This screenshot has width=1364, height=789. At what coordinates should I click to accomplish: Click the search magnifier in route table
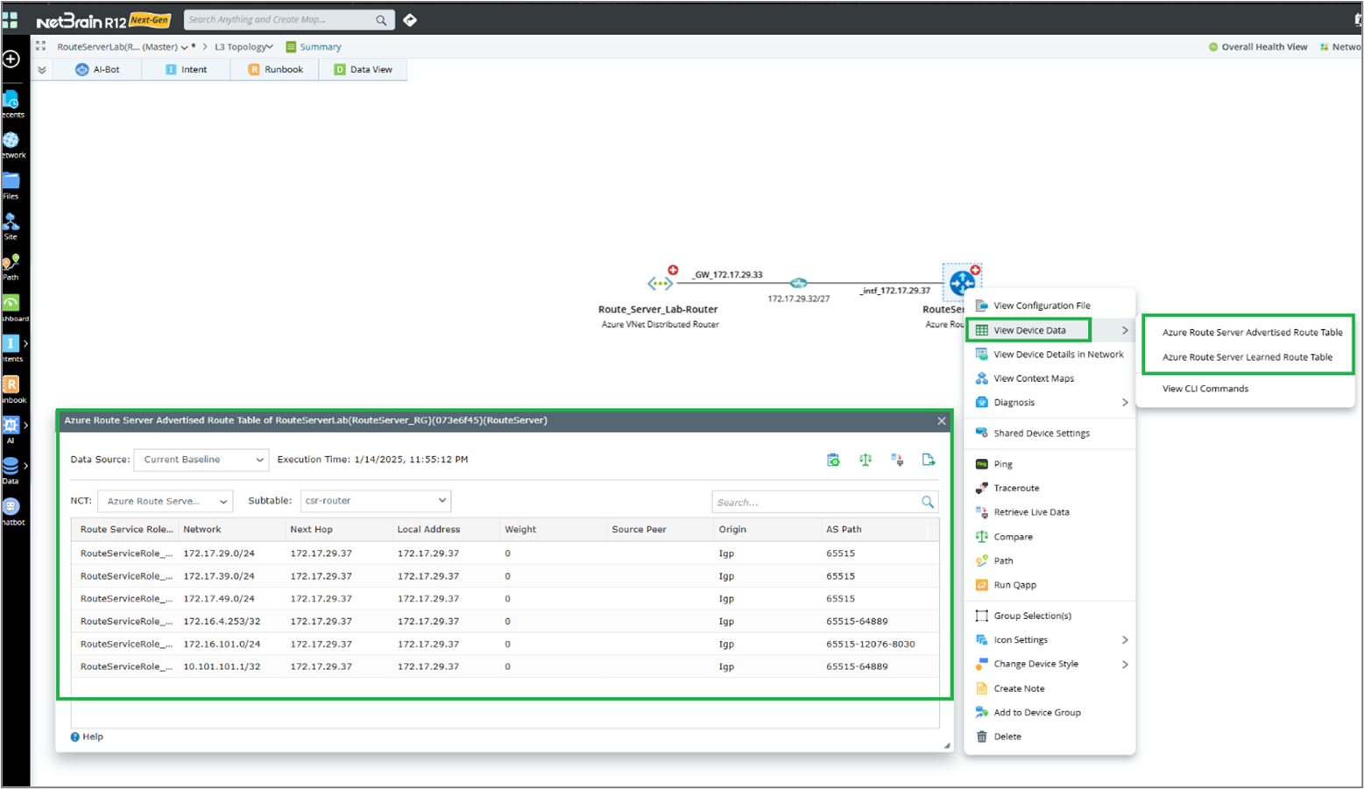pos(927,502)
